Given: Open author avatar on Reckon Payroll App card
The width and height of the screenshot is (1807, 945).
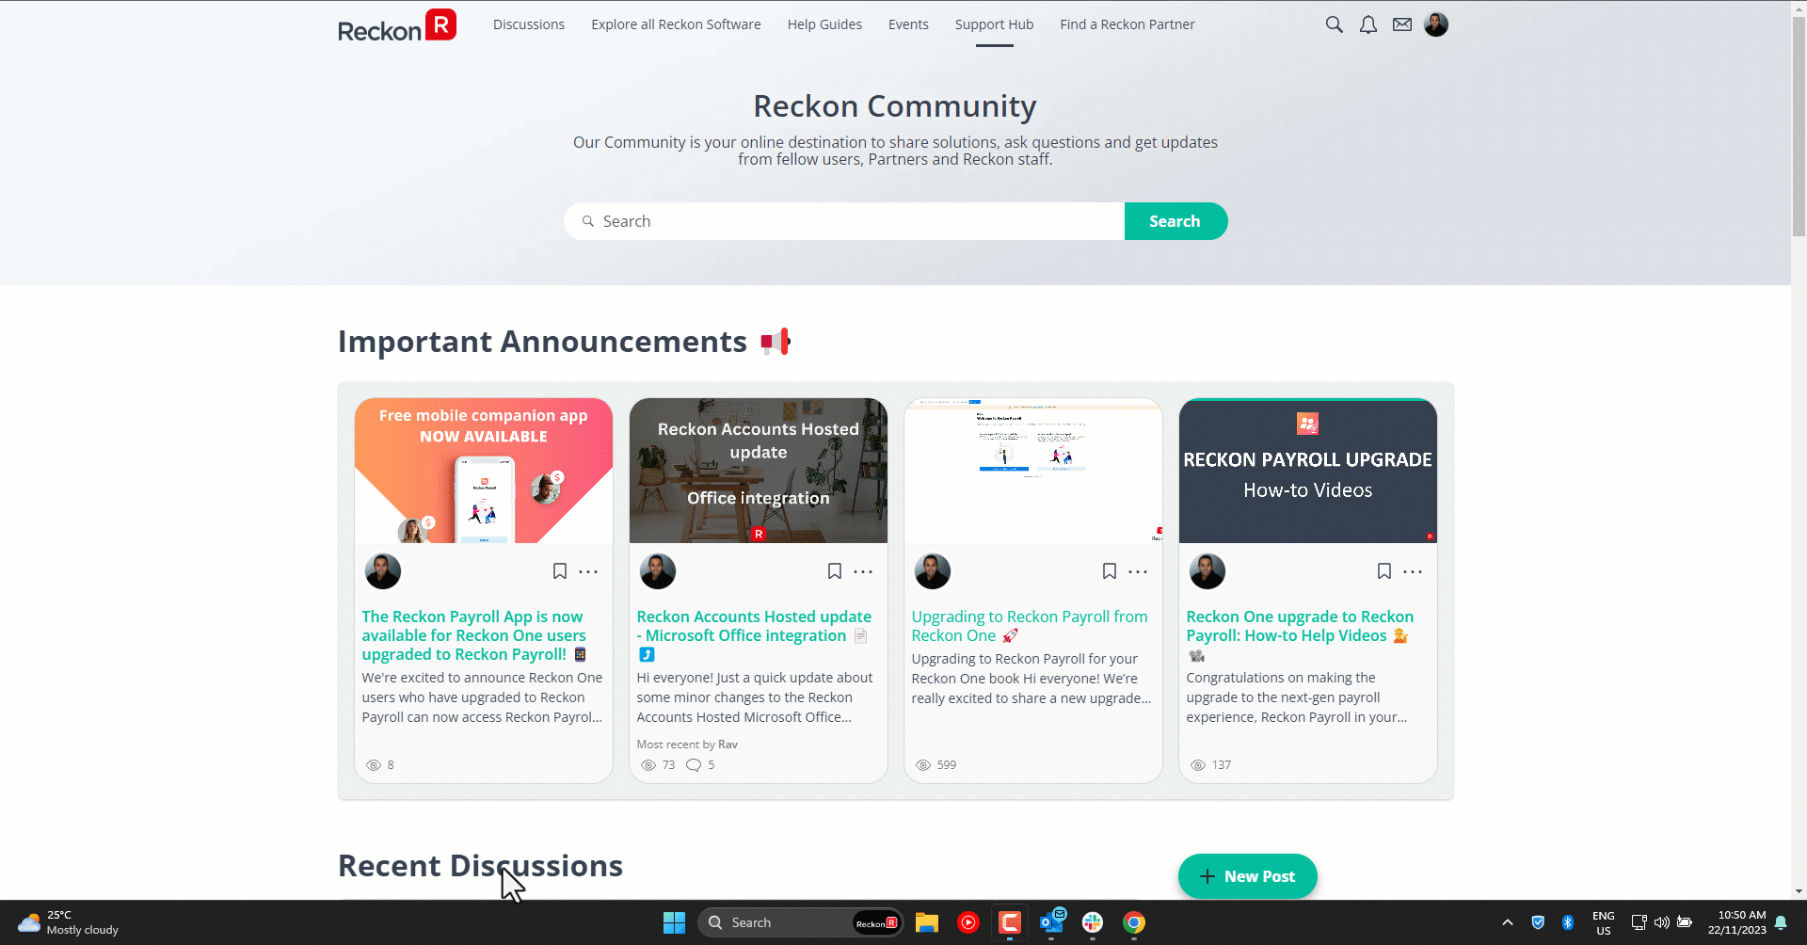Looking at the screenshot, I should [383, 571].
